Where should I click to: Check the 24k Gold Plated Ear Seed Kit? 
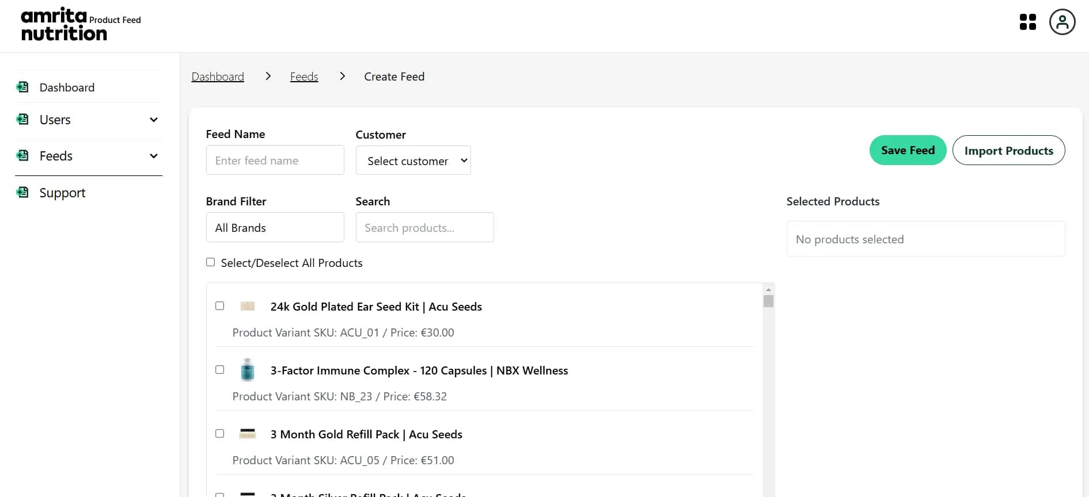tap(220, 306)
